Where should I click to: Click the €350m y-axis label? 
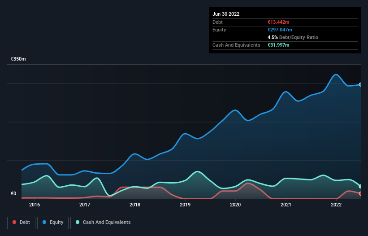(18, 59)
